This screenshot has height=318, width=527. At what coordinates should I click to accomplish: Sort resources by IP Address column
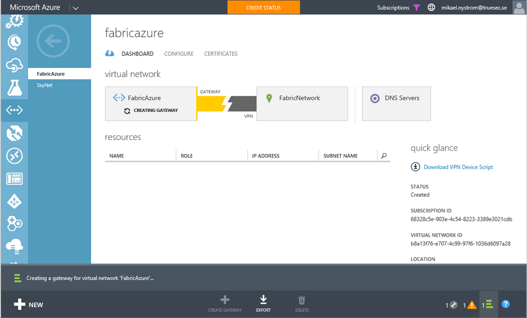266,155
